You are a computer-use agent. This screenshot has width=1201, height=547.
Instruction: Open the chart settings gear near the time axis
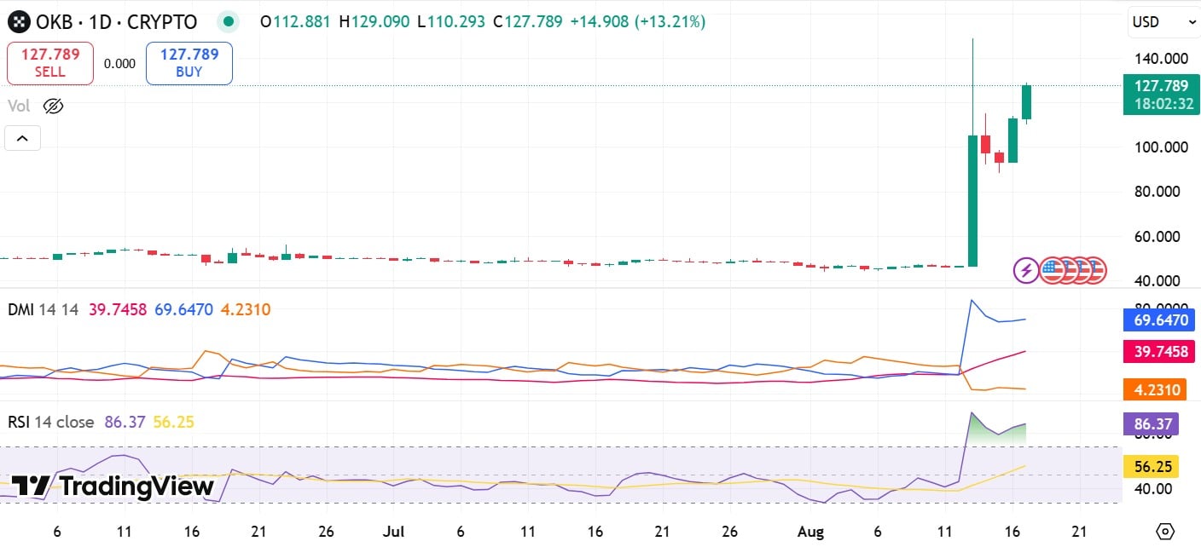pos(1167,530)
